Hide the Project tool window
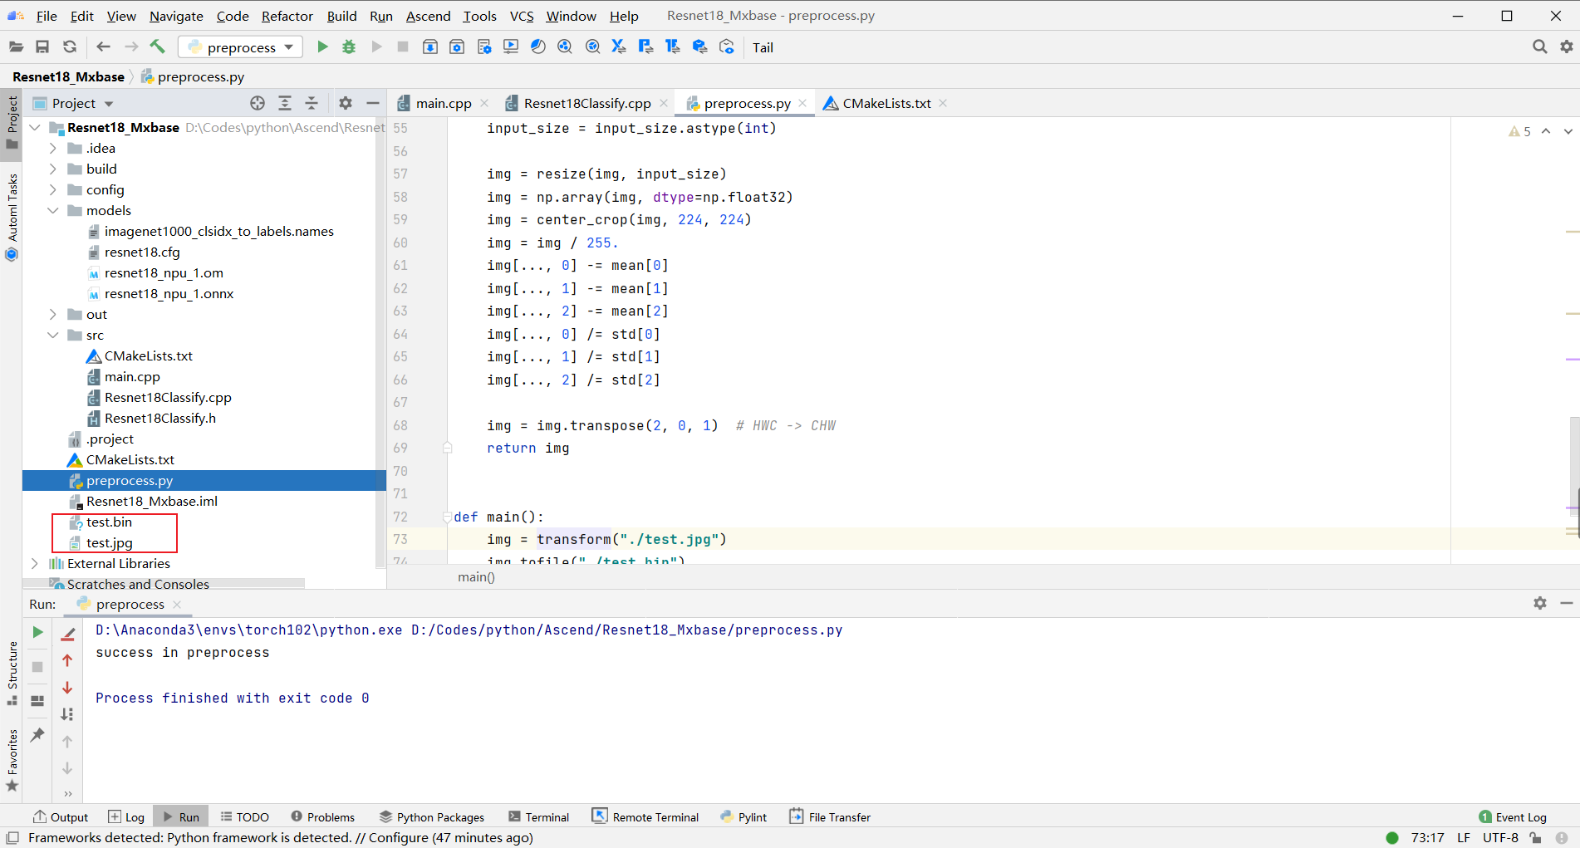This screenshot has width=1580, height=848. pos(373,103)
